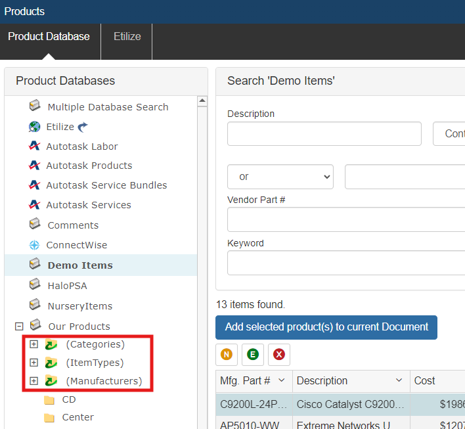Expand the (Manufacturers) node
Screen dimensions: 465x429
point(33,381)
